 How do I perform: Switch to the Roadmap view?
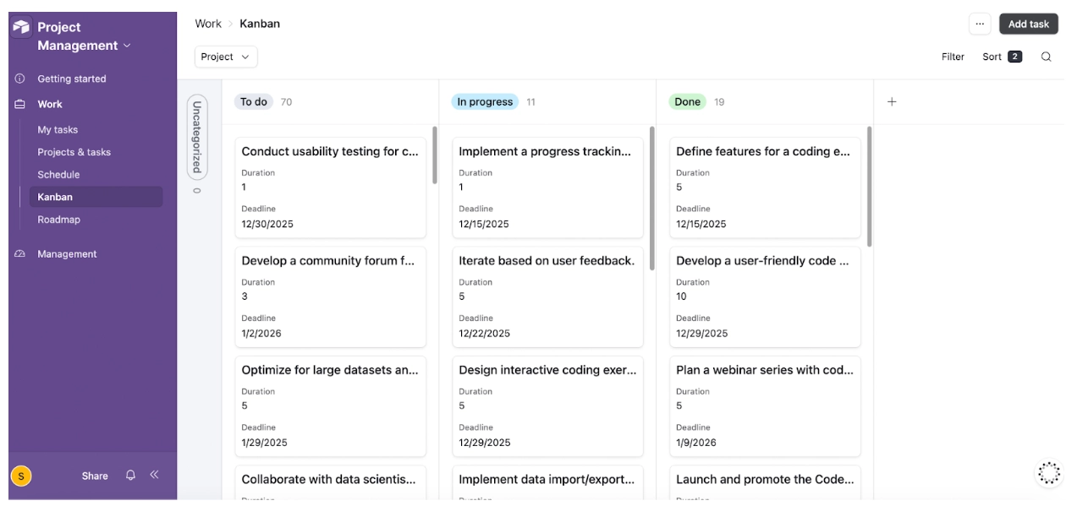click(58, 219)
